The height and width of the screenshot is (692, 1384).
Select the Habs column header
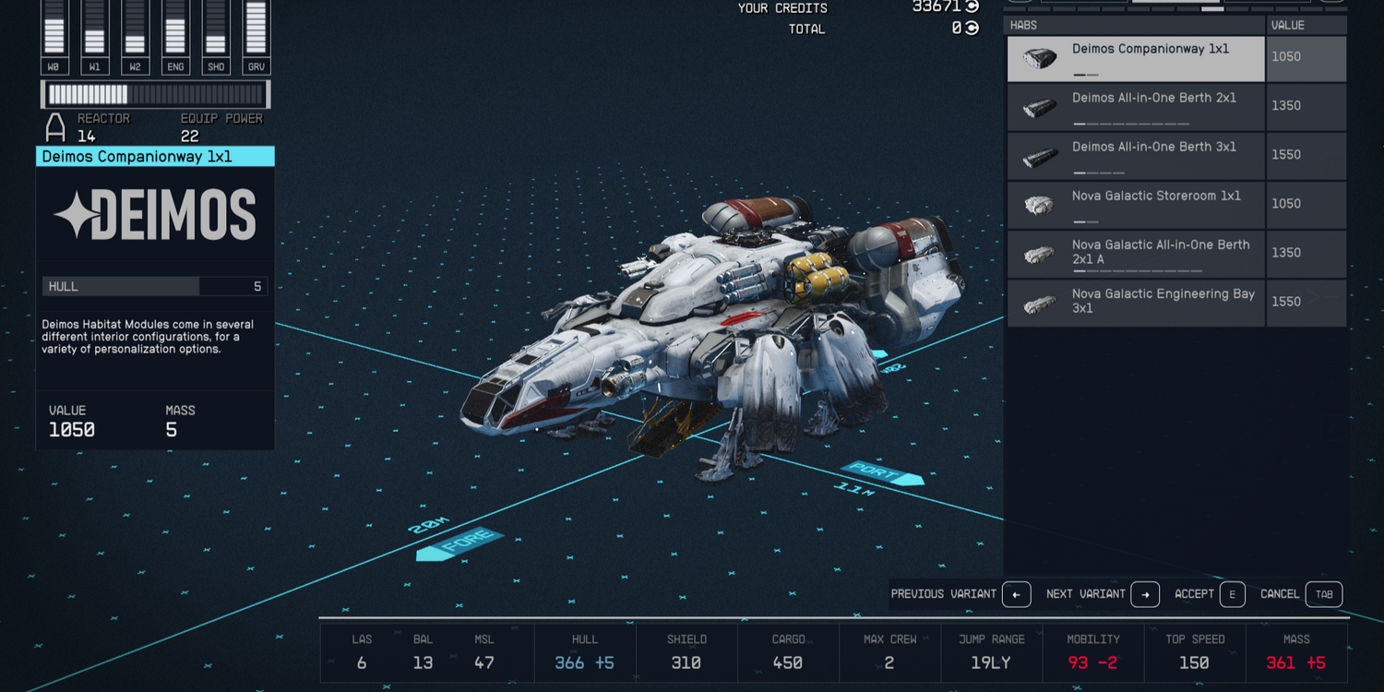pyautogui.click(x=1024, y=26)
